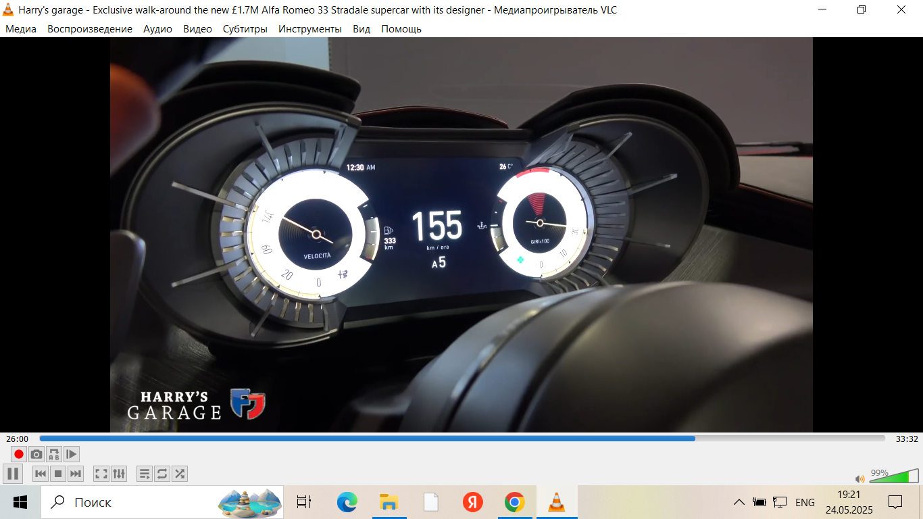The height and width of the screenshot is (519, 923).
Task: Take a snapshot with the camera icon
Action: [36, 454]
